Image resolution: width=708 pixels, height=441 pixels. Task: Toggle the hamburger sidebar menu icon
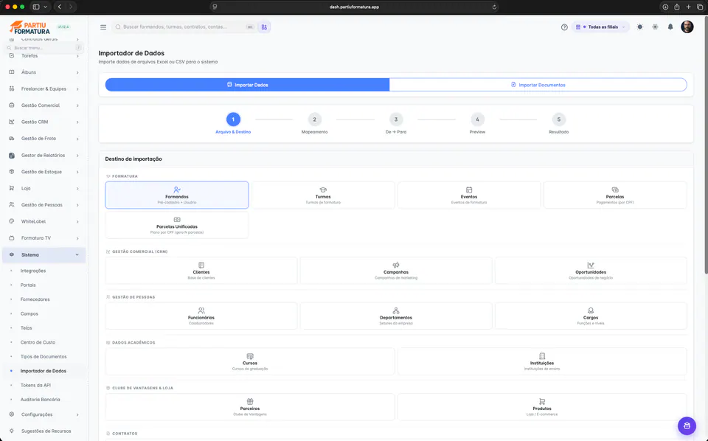[103, 27]
